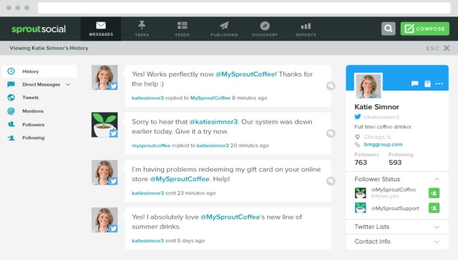Click the search magnifier button
The image size is (458, 260).
pyautogui.click(x=388, y=29)
